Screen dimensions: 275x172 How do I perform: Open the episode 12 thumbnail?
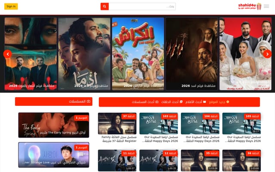[159, 160]
